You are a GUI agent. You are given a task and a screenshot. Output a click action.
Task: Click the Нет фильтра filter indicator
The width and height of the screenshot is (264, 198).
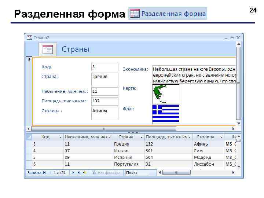tap(106, 173)
